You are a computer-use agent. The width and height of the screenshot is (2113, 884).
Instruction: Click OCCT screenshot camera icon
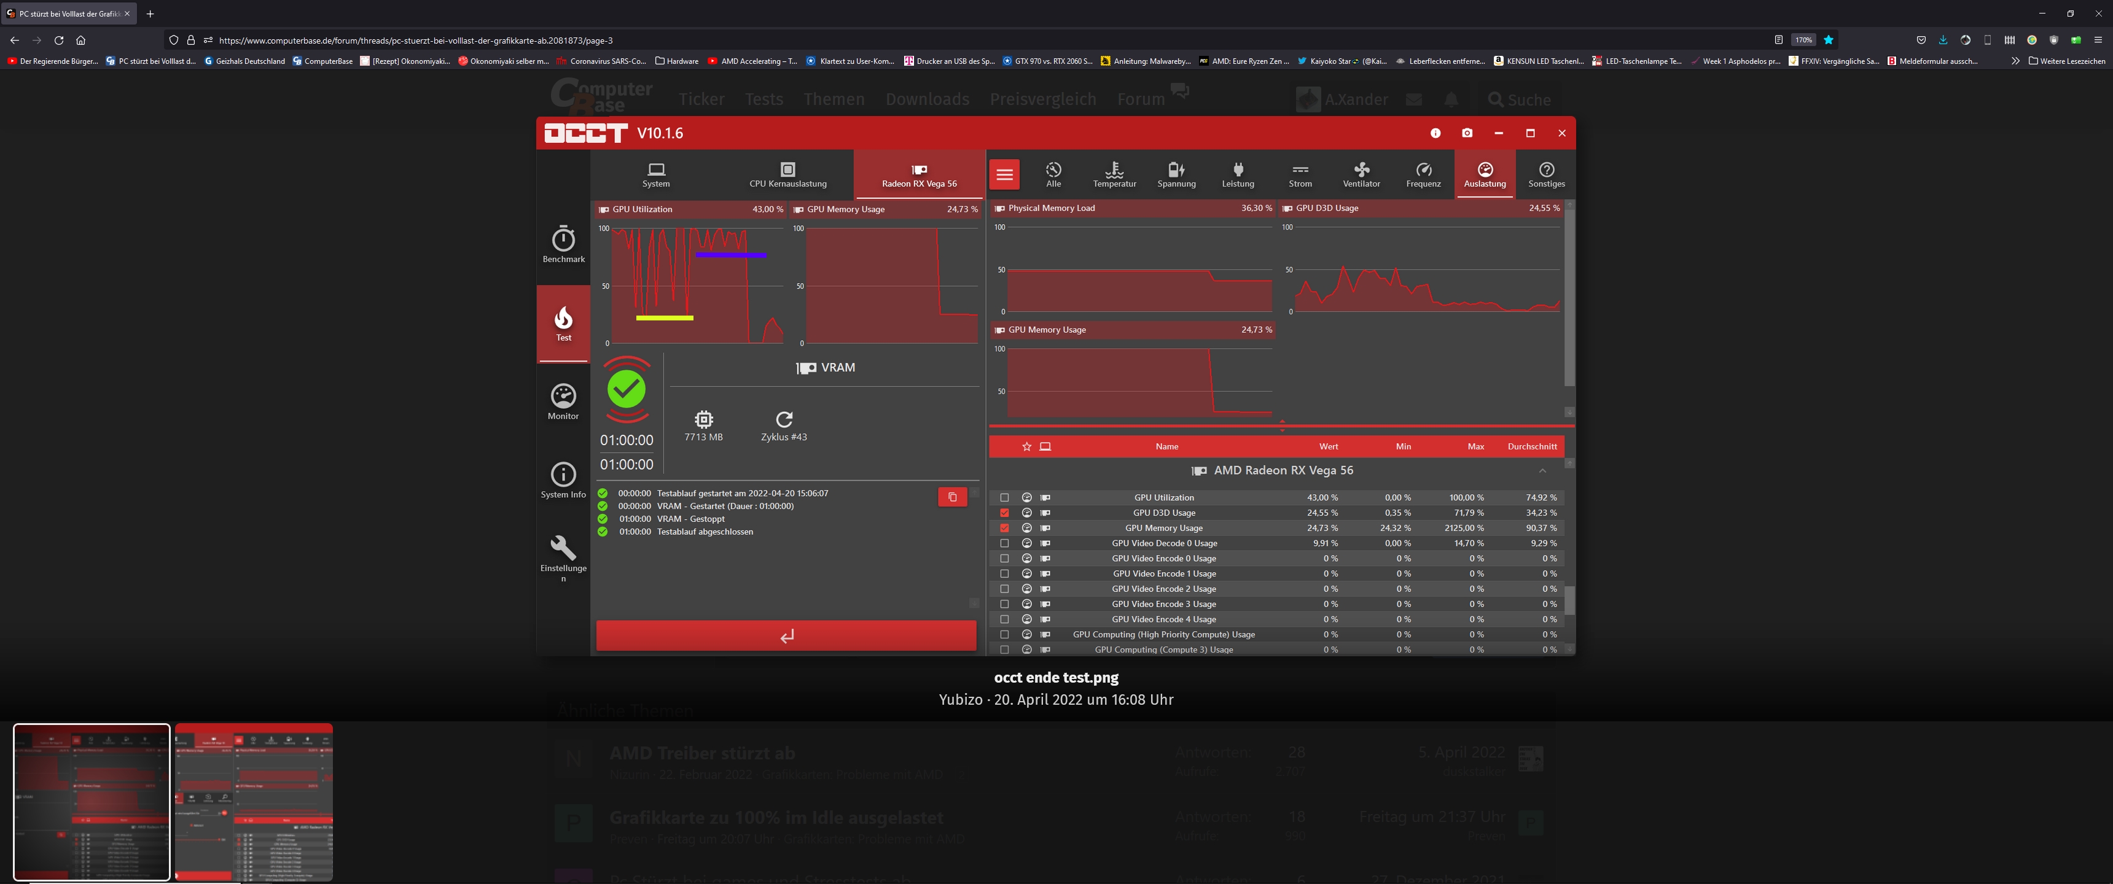click(x=1467, y=133)
